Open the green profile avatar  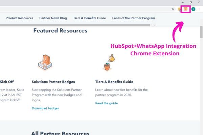(193, 9)
